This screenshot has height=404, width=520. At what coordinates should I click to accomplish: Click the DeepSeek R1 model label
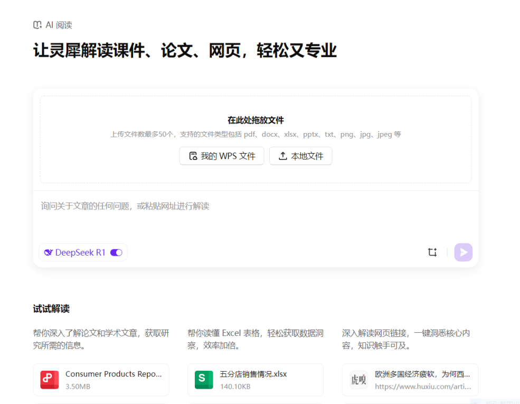(x=80, y=252)
